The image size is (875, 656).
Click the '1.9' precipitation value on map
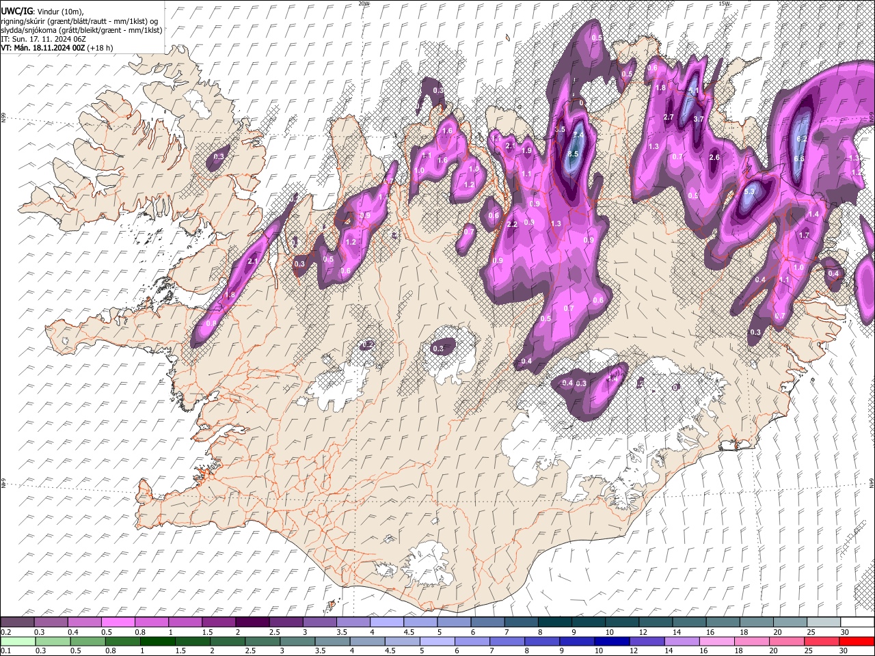point(526,150)
